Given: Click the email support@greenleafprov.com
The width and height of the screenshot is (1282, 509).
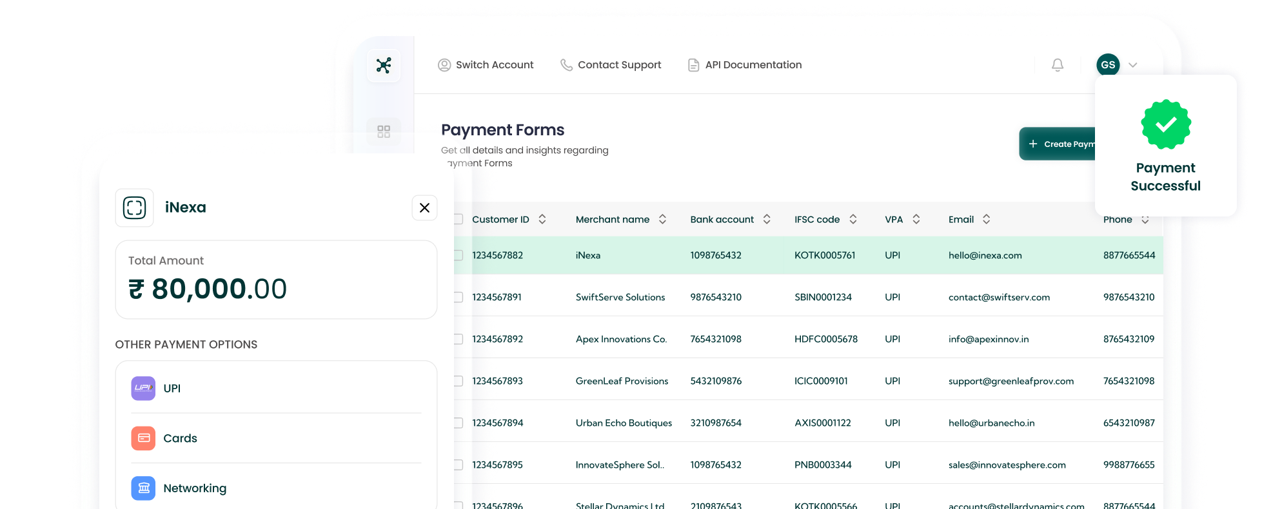Looking at the screenshot, I should [1011, 381].
